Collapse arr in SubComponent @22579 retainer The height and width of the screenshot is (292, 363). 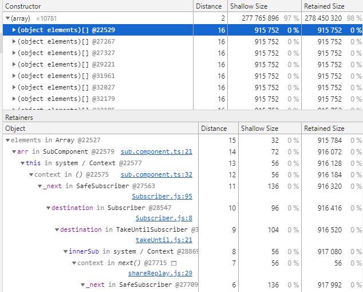pos(14,151)
